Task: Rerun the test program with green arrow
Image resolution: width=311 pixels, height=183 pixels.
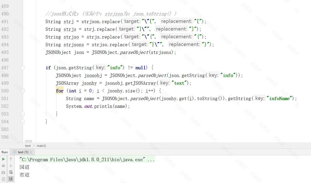Action: 3,159
